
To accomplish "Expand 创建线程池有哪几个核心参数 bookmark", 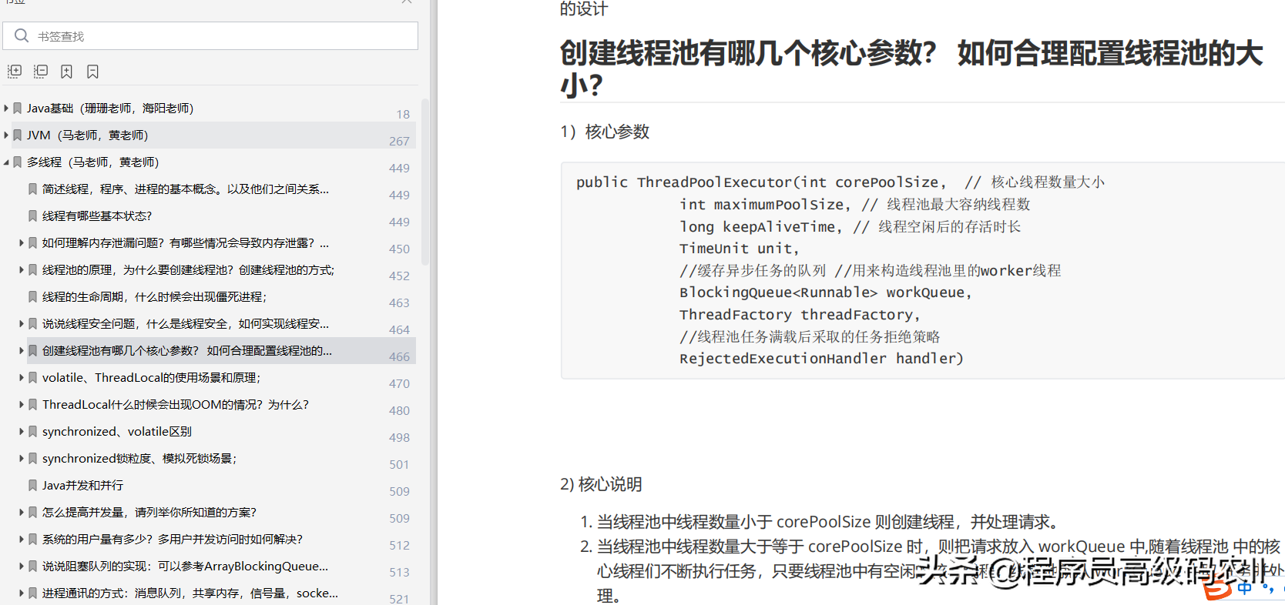I will [22, 351].
